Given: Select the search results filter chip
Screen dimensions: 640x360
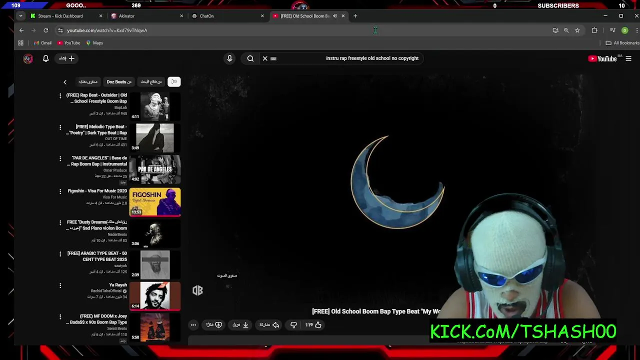Looking at the screenshot, I should pyautogui.click(x=151, y=82).
